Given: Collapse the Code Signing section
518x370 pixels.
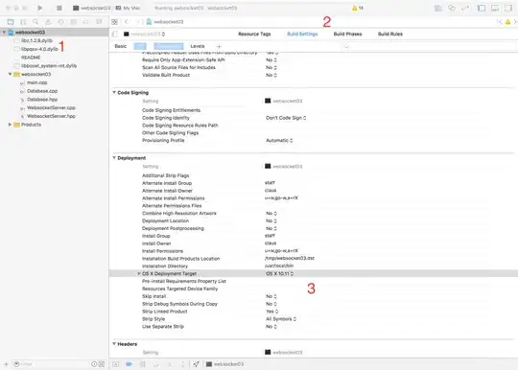Looking at the screenshot, I should 114,92.
